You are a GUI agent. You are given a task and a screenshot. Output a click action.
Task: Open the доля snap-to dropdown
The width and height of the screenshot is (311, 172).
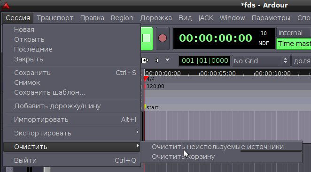click(301, 61)
